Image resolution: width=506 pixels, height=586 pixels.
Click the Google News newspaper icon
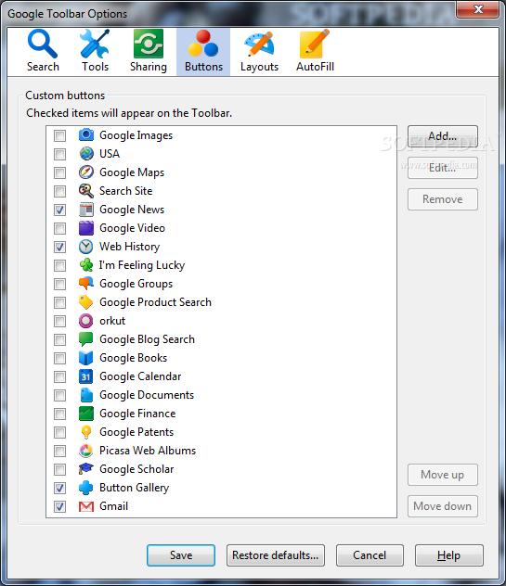[x=86, y=210]
